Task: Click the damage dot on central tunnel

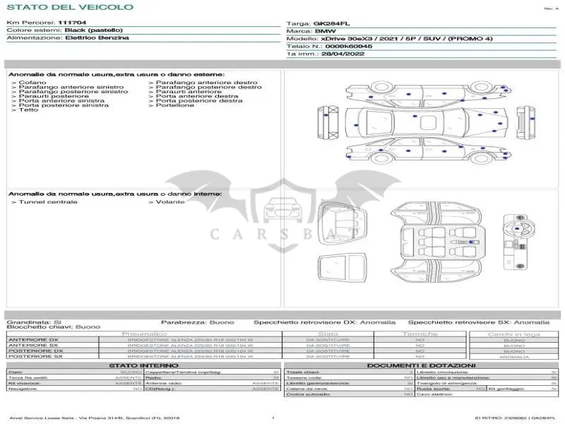Action: point(471,242)
